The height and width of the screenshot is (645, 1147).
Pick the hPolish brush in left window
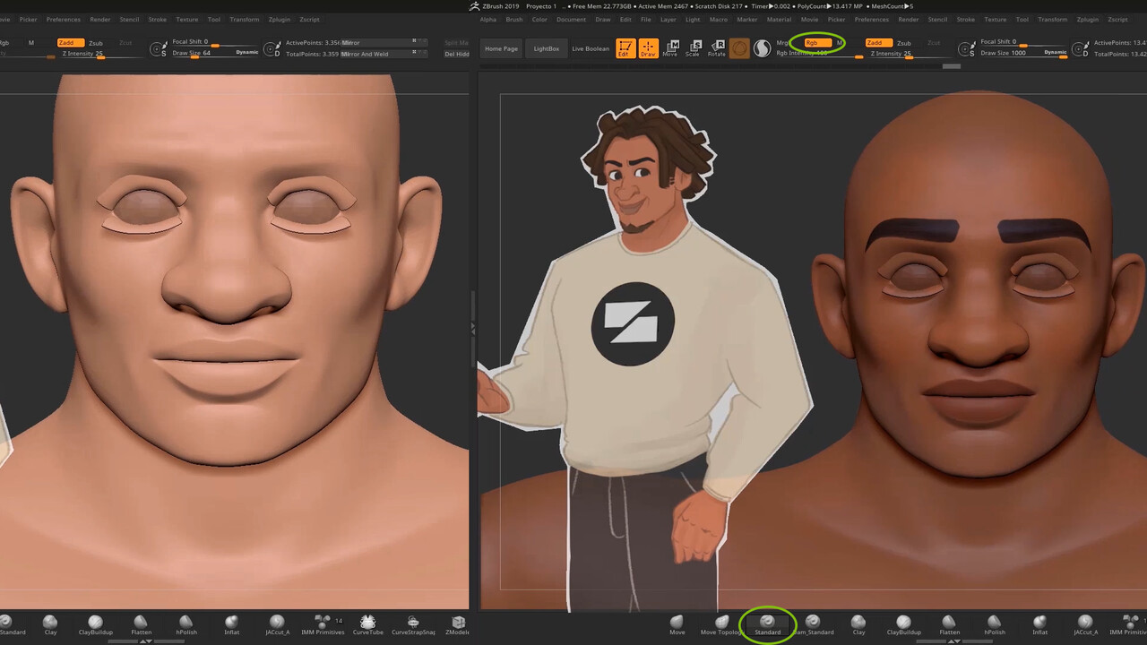tap(186, 625)
